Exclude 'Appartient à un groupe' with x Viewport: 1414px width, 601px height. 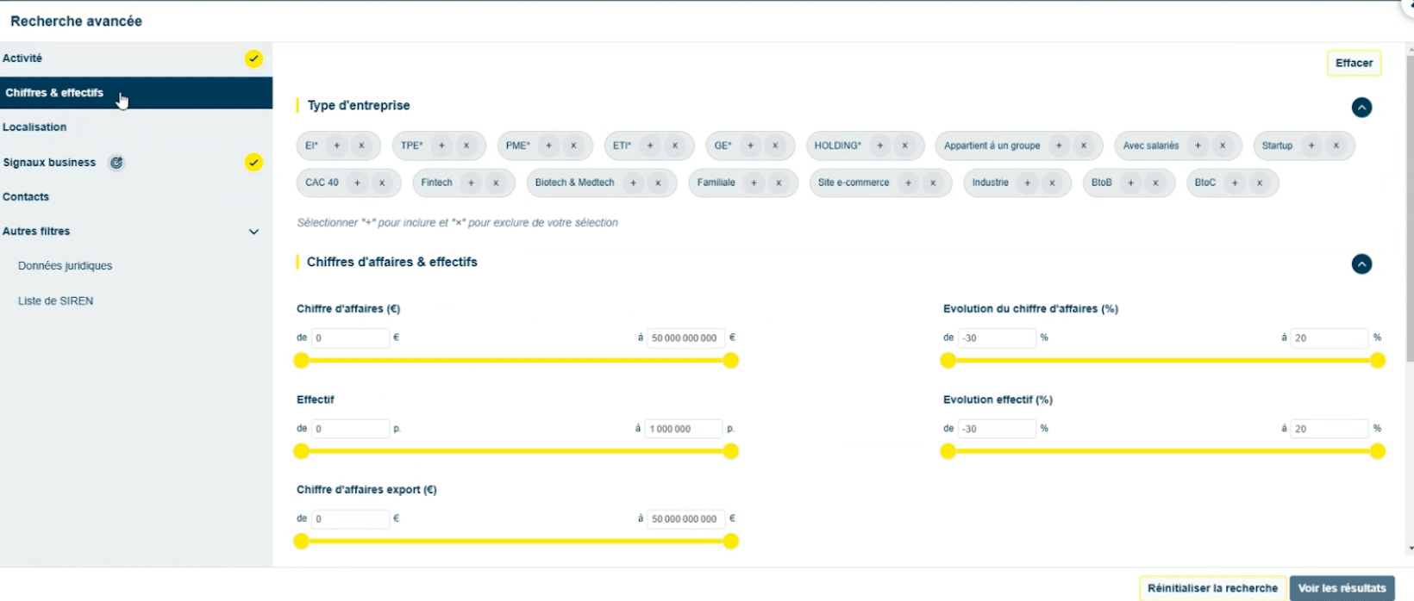pos(1084,146)
